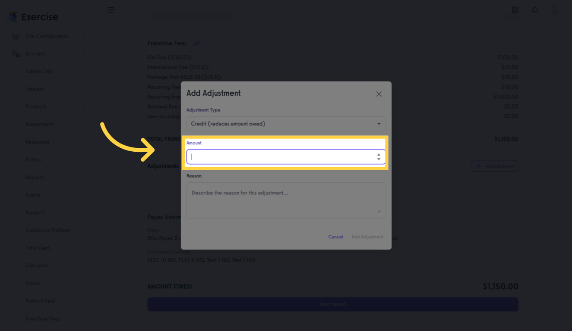The height and width of the screenshot is (331, 572).
Task: Click the apps grid icon in the header
Action: pos(515,9)
